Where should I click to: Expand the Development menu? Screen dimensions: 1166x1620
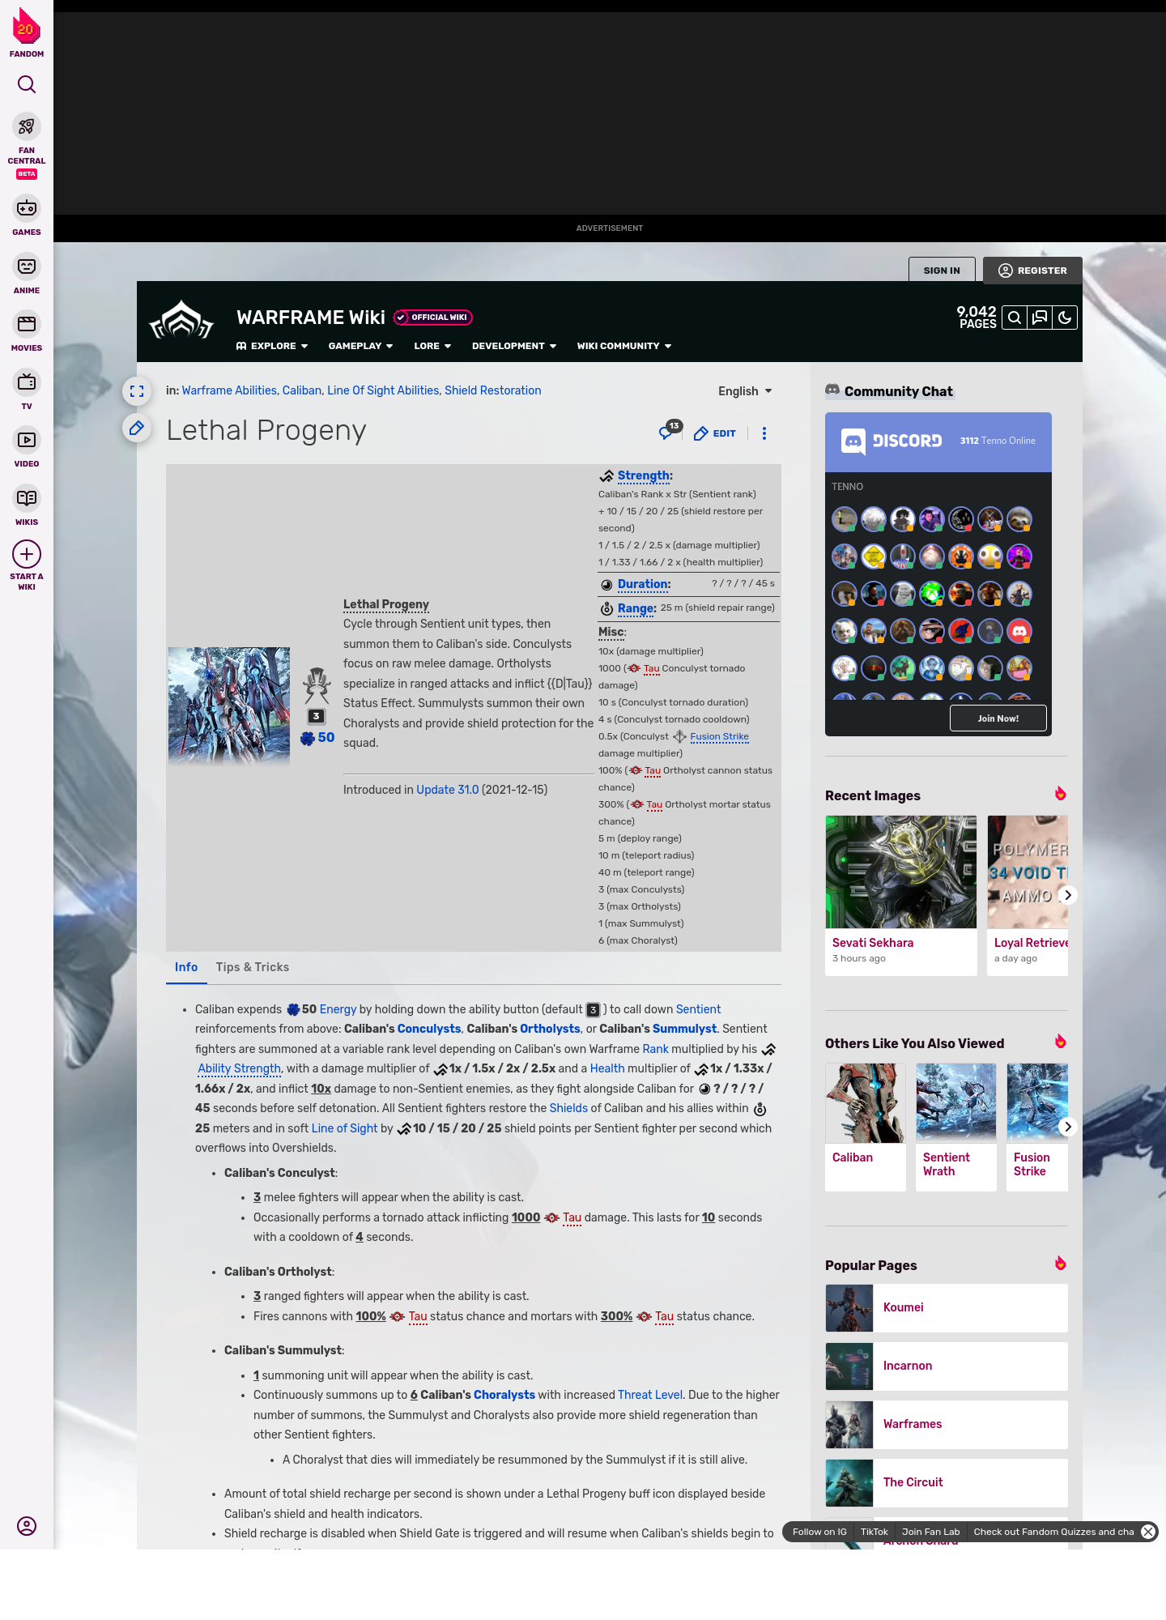pos(514,346)
